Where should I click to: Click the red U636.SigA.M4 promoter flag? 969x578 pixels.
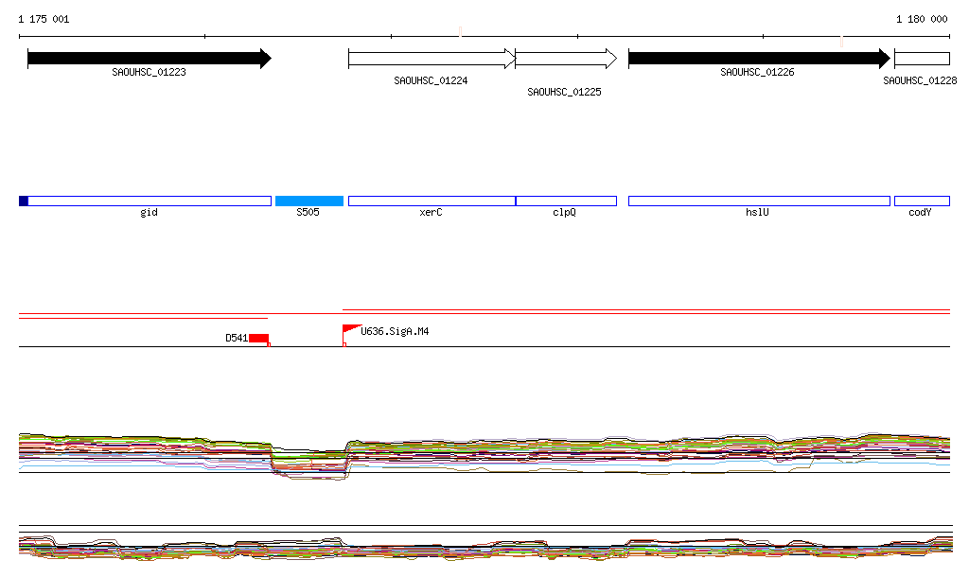(x=350, y=330)
